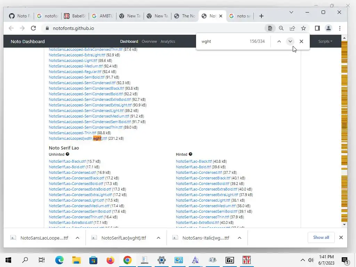Open Windows Start menu
The image size is (356, 267).
coord(8,260)
